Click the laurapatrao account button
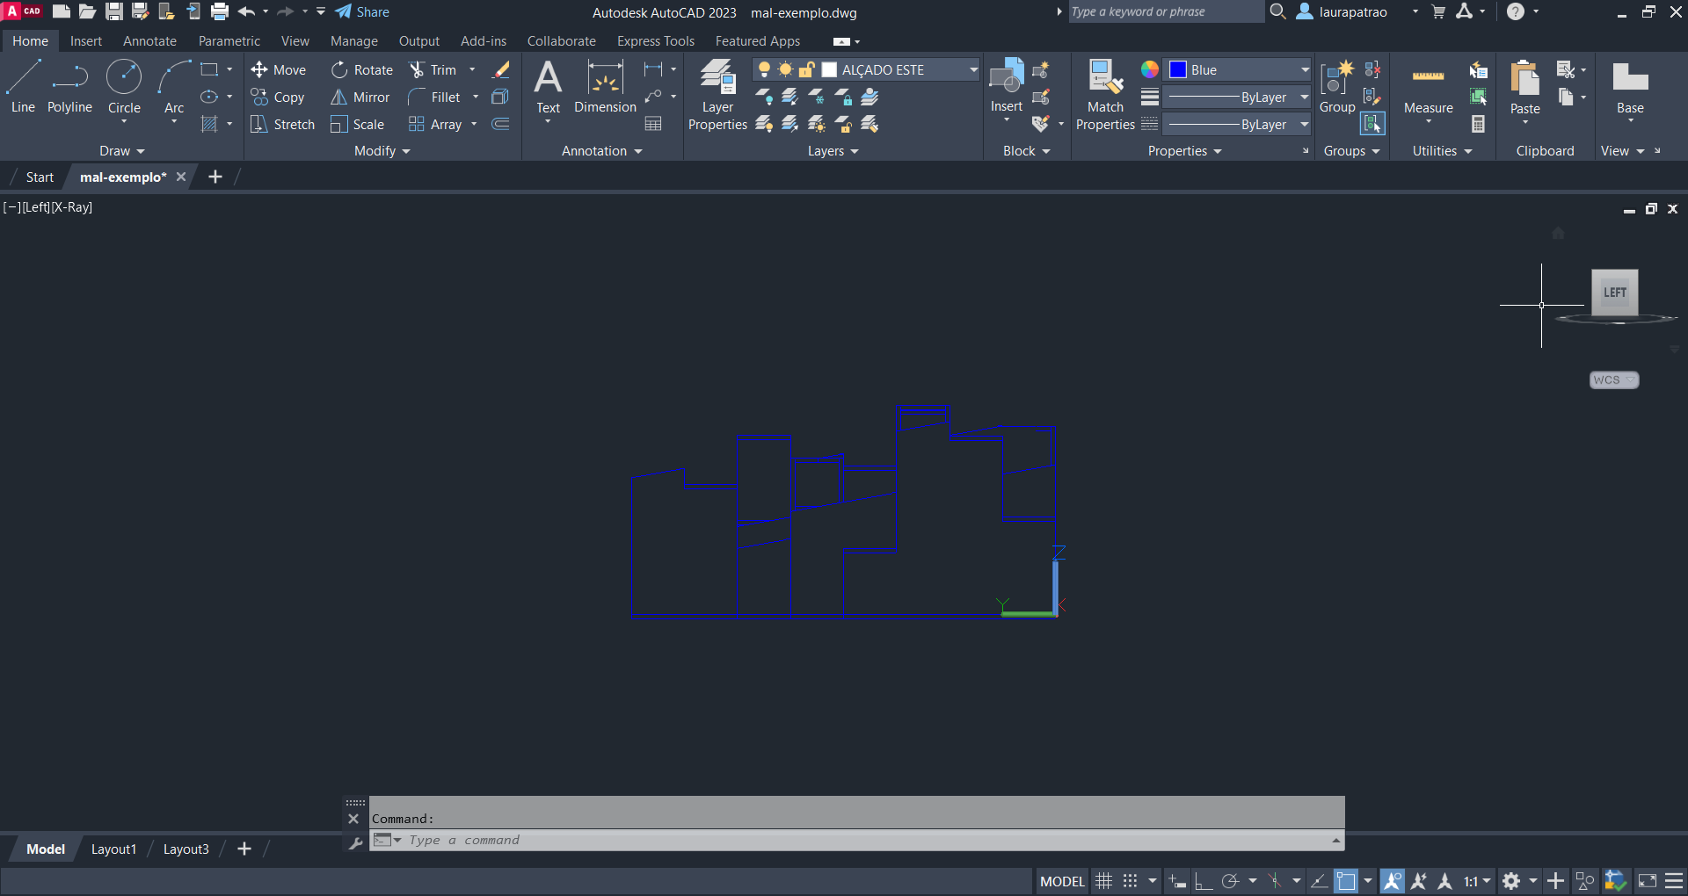 tap(1342, 12)
